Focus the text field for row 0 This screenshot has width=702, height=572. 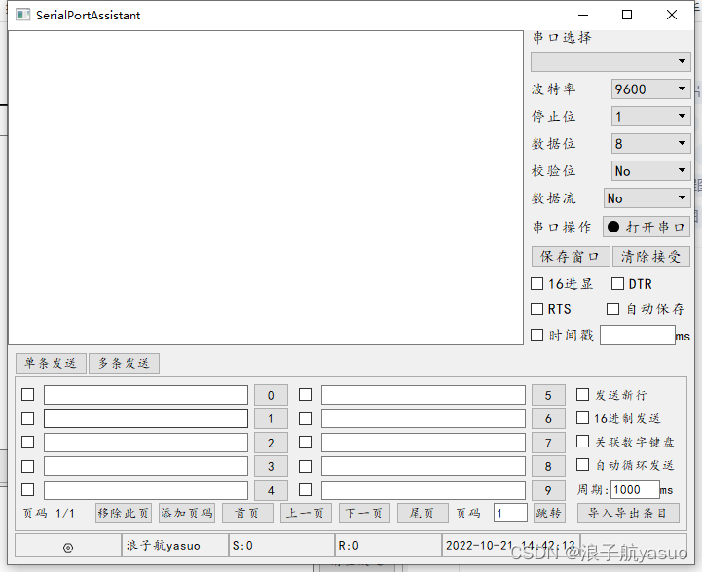[x=146, y=395]
